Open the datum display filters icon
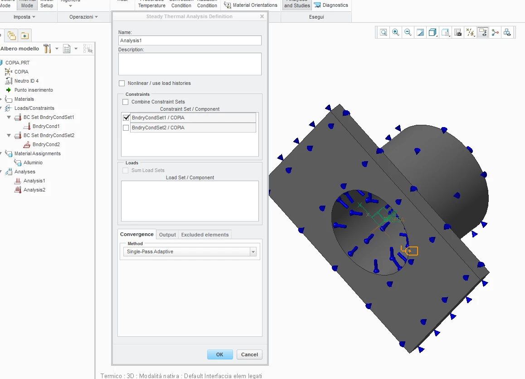 (x=471, y=33)
